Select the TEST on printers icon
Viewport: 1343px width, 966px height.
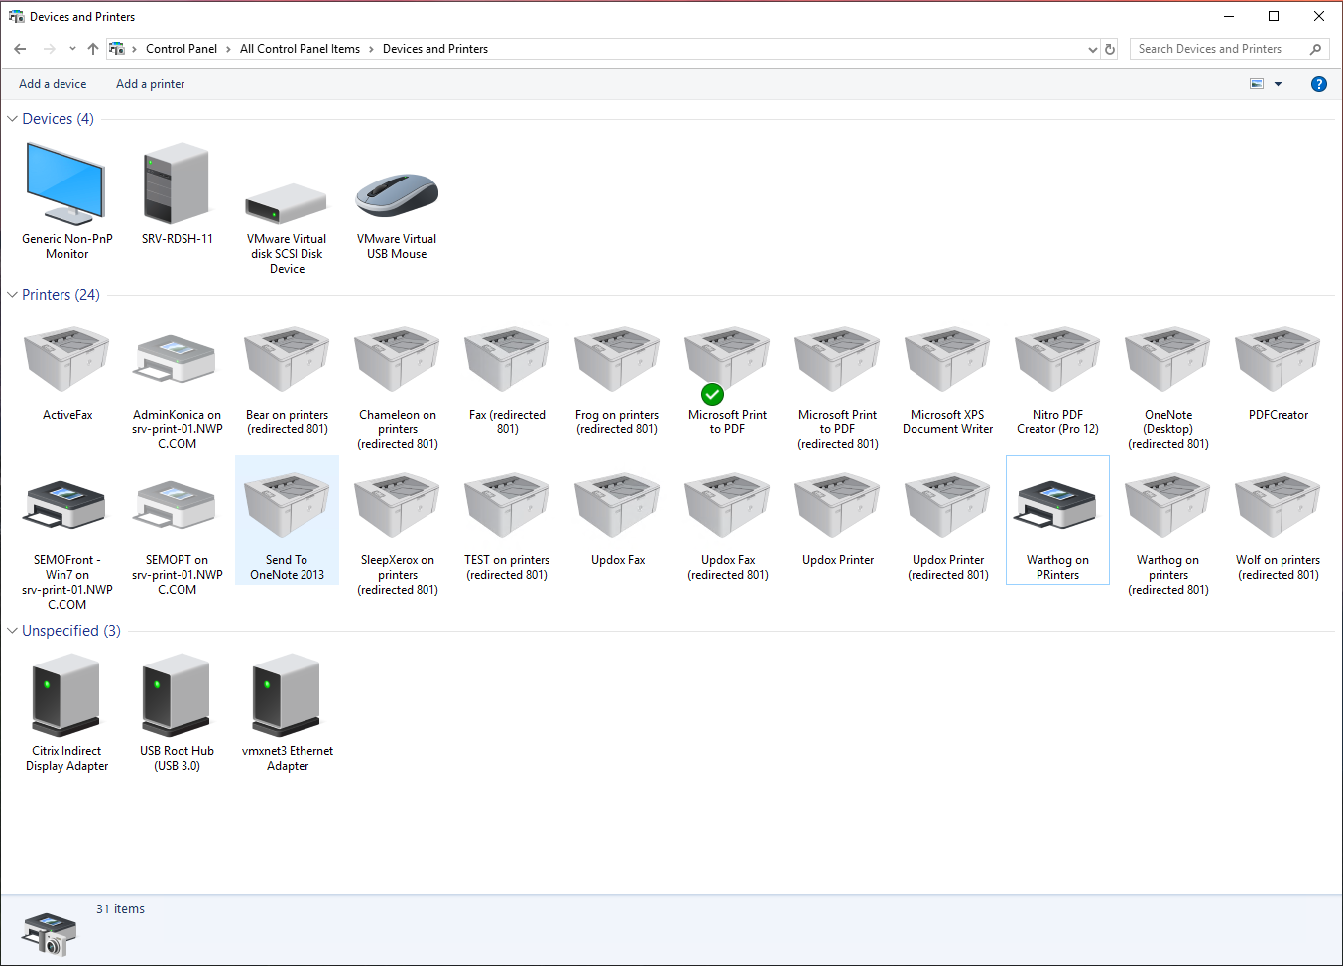pyautogui.click(x=507, y=505)
